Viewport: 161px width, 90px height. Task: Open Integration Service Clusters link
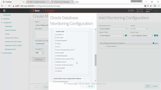point(13,45)
